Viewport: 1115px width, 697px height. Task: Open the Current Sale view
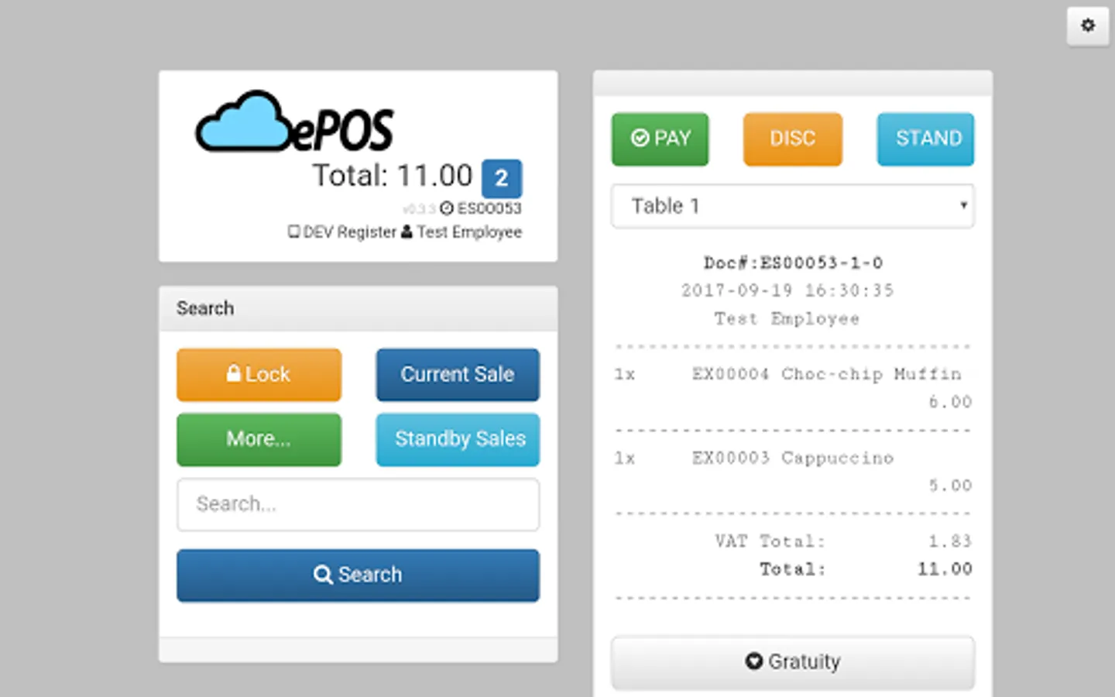[458, 375]
